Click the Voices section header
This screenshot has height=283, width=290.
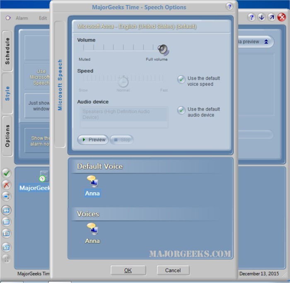tap(88, 214)
